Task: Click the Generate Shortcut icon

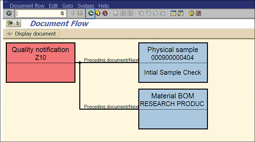Action: (181, 13)
